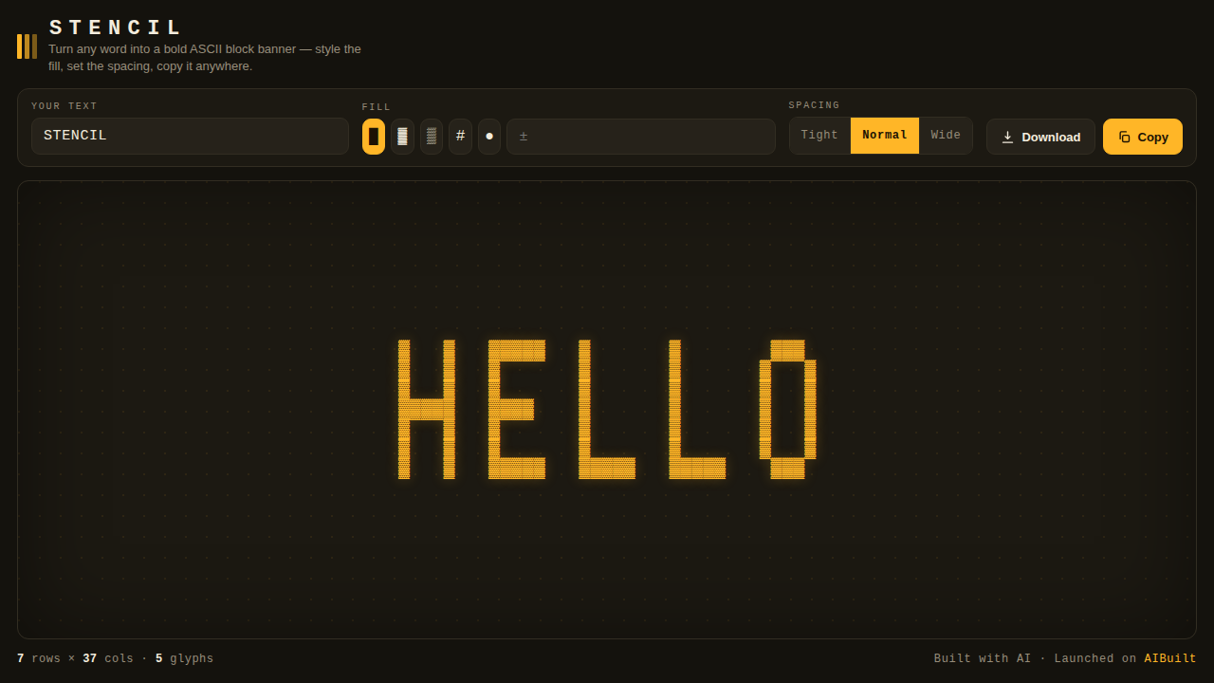Choose the dot ● fill character
The image size is (1214, 683).
(489, 137)
